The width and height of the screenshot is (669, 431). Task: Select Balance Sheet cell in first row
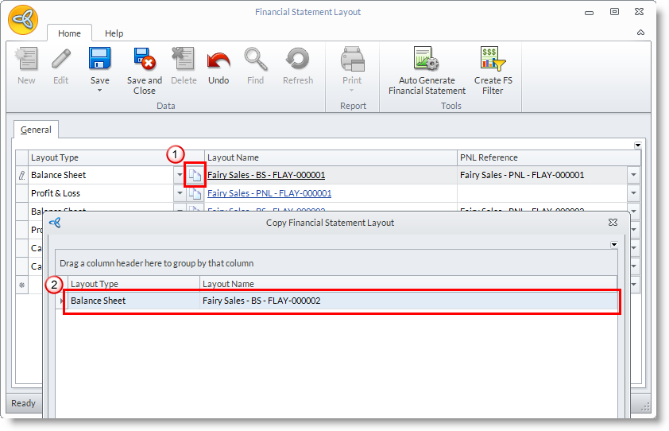point(101,175)
